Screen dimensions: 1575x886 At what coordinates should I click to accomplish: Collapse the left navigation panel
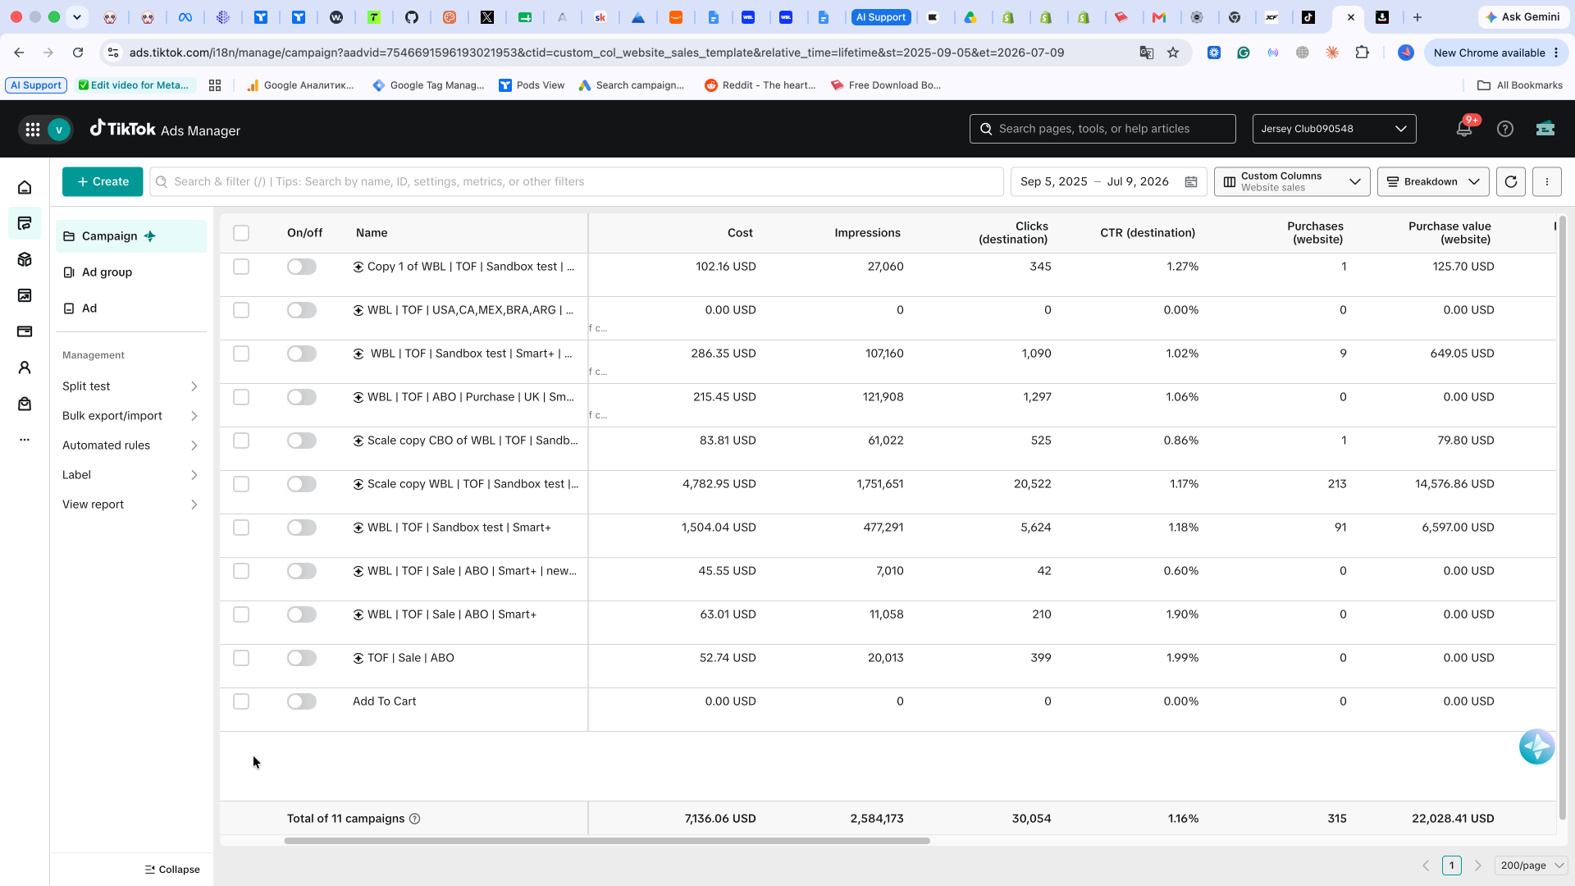click(x=172, y=870)
